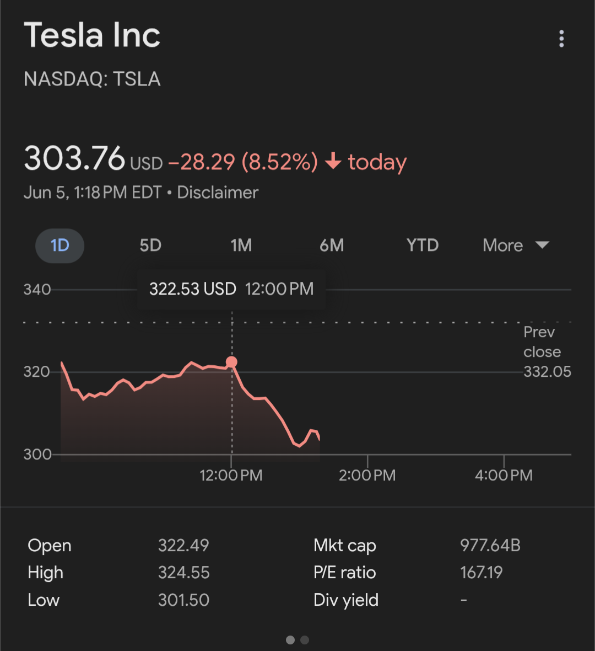Click the Prev close 332.05 label
The height and width of the screenshot is (651, 595).
[547, 351]
